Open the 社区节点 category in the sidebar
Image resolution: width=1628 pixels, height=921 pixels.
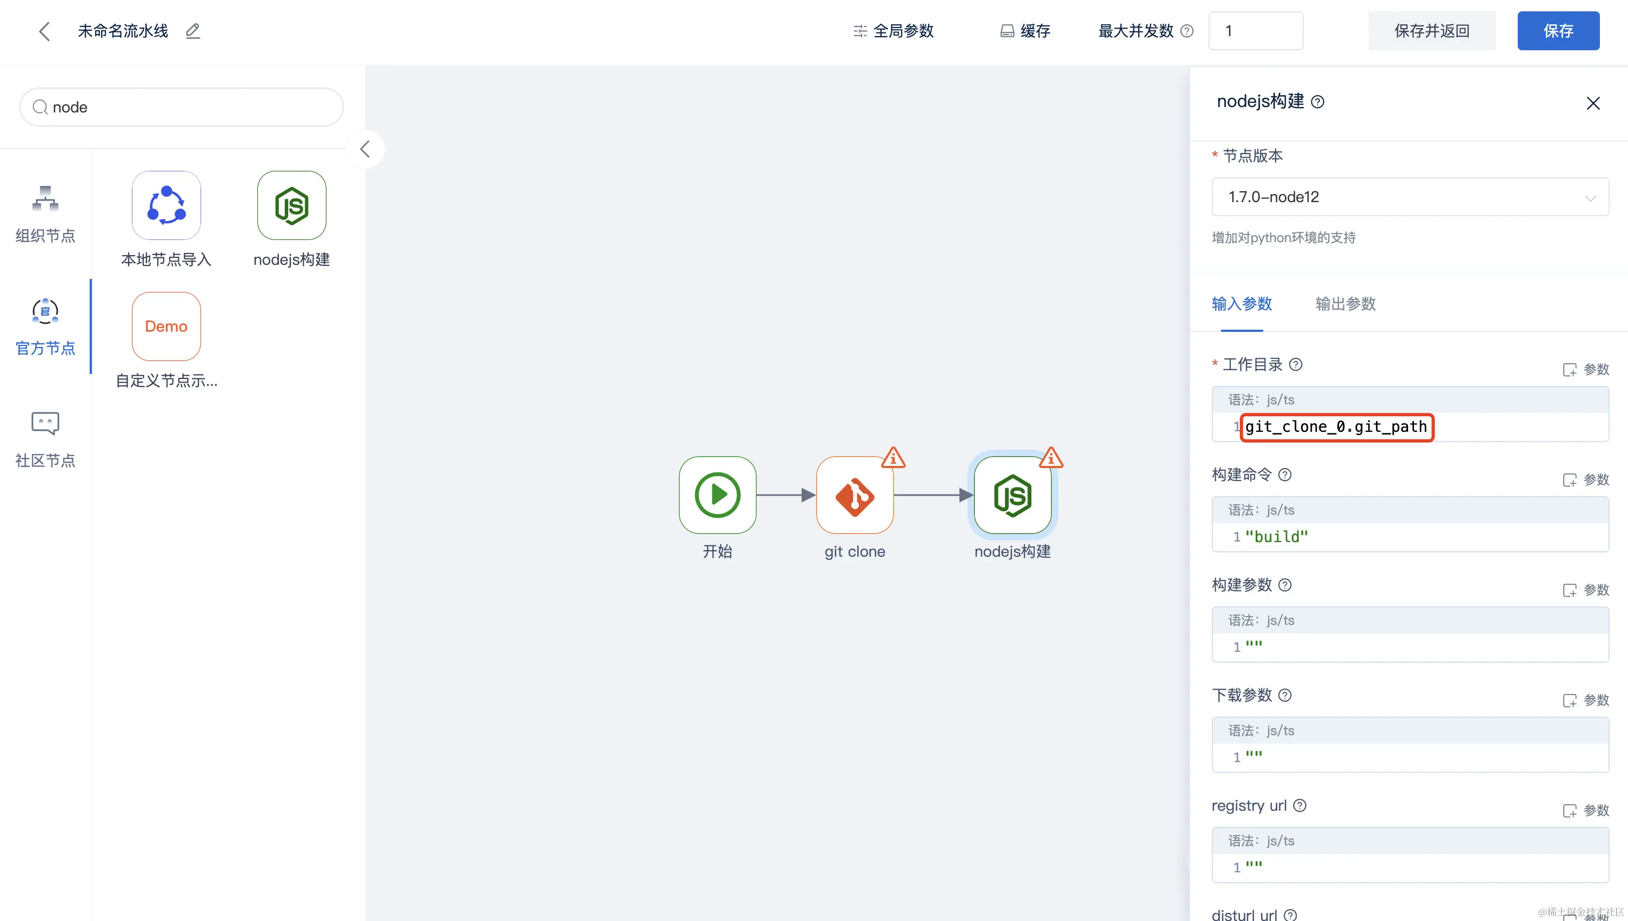[45, 439]
